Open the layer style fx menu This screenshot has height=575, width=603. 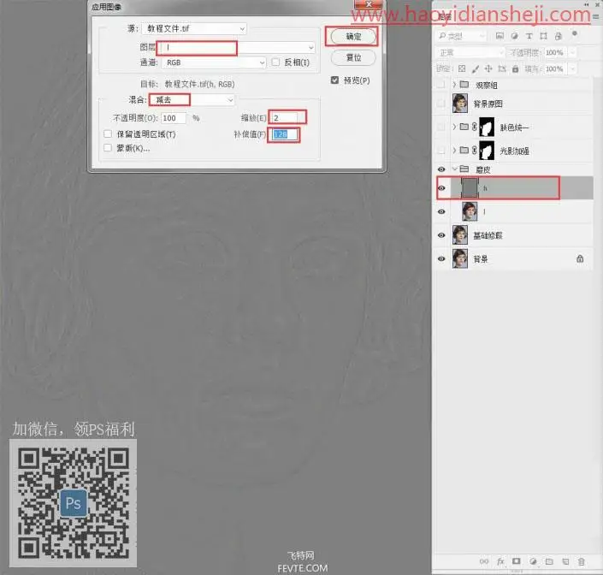coord(500,562)
